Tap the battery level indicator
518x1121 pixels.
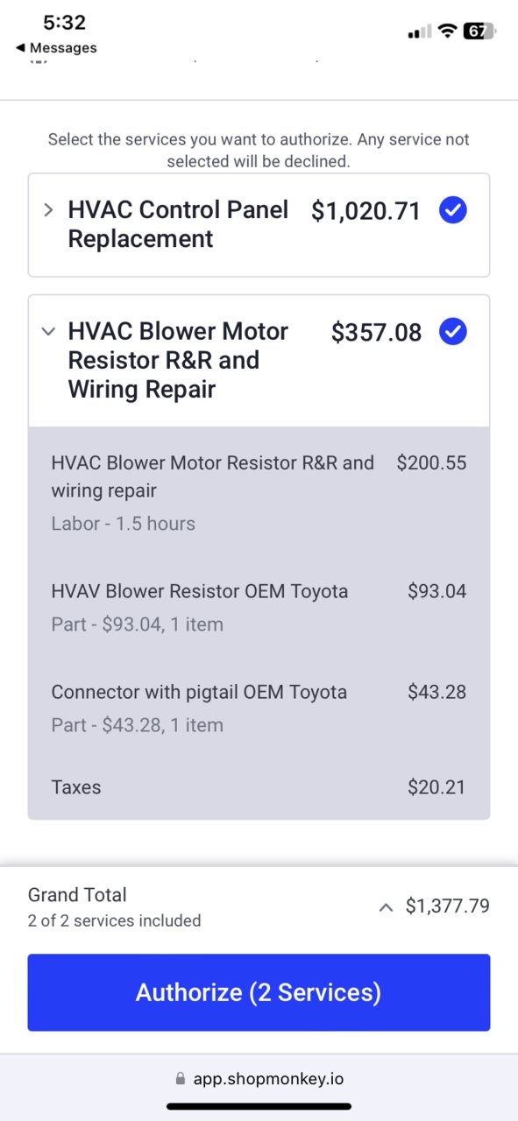click(479, 32)
